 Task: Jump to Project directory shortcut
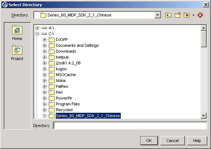click(17, 53)
